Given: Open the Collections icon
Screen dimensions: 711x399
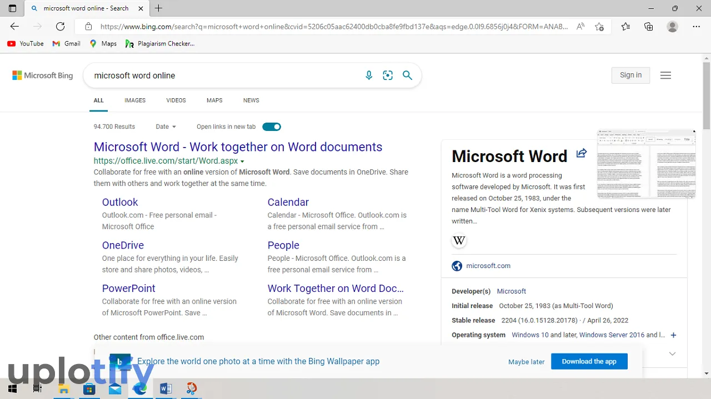Looking at the screenshot, I should pos(649,27).
